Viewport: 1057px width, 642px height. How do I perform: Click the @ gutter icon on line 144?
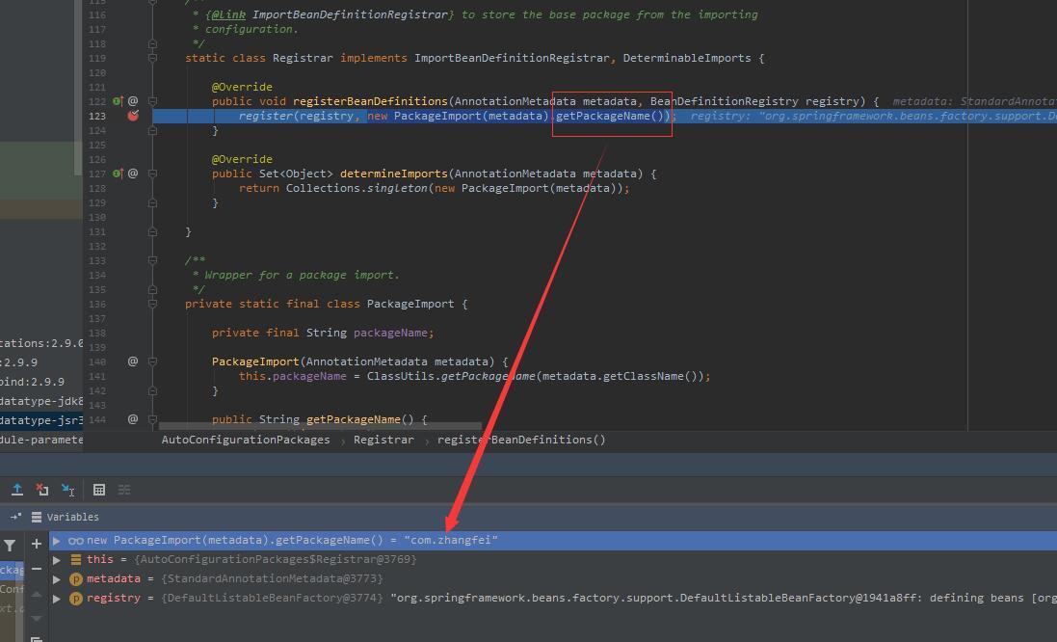(133, 418)
